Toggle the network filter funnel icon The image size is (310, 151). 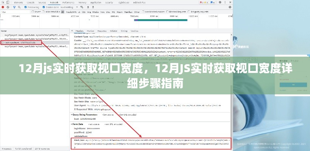pos(14,7)
